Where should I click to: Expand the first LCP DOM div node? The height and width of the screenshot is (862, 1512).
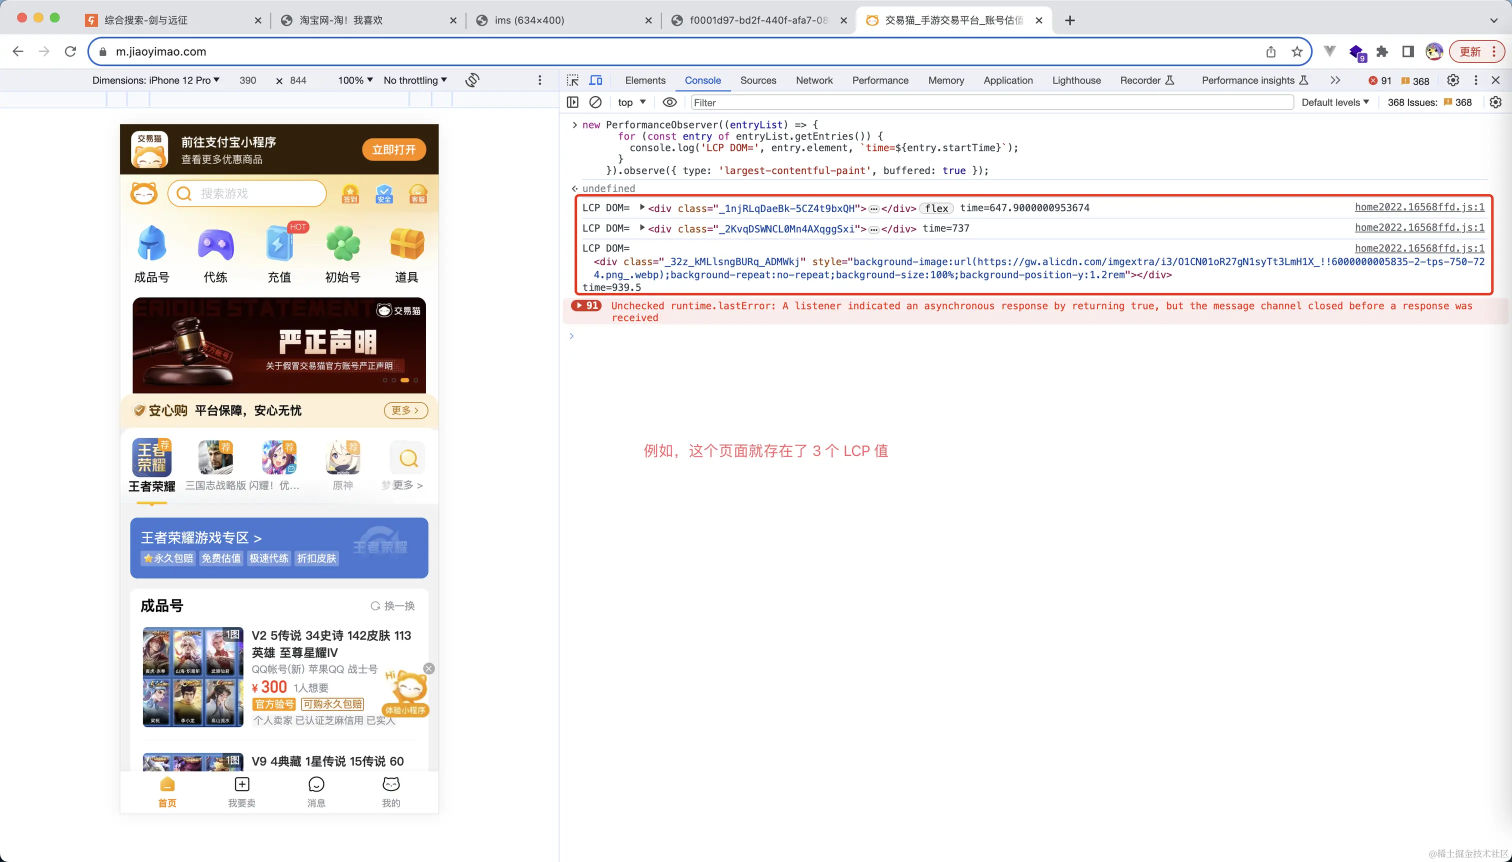pos(642,208)
